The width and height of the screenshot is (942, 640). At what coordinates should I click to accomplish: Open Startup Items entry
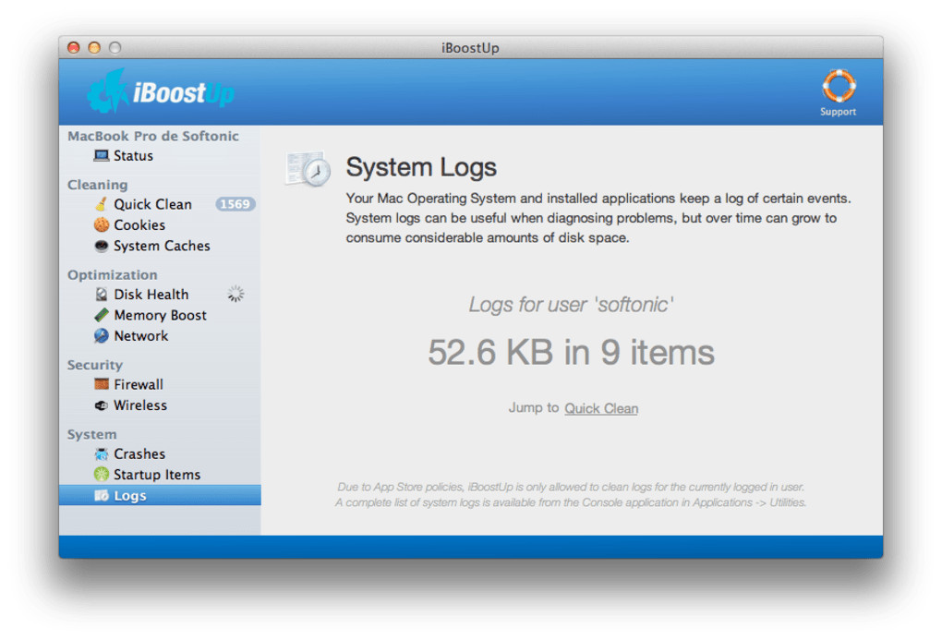(160, 475)
